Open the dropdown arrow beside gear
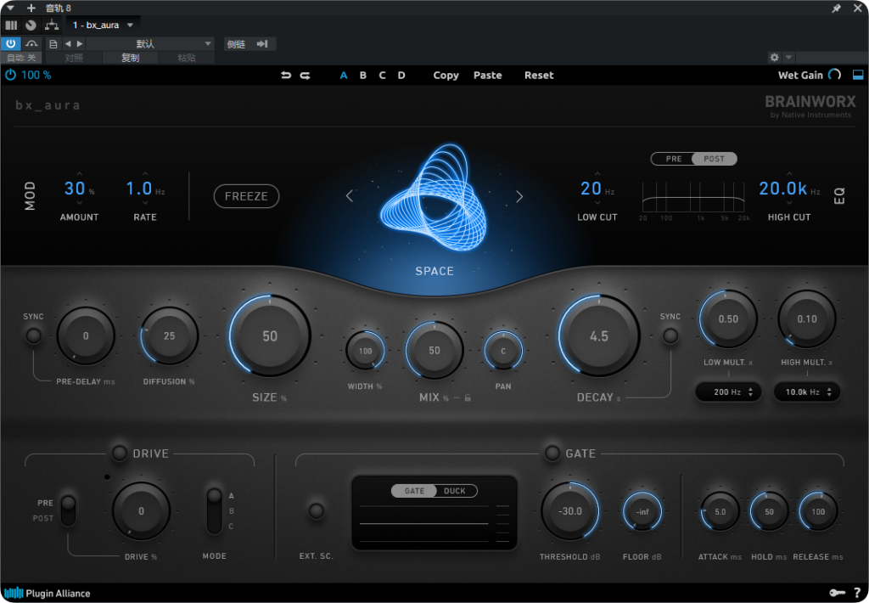 coord(788,57)
